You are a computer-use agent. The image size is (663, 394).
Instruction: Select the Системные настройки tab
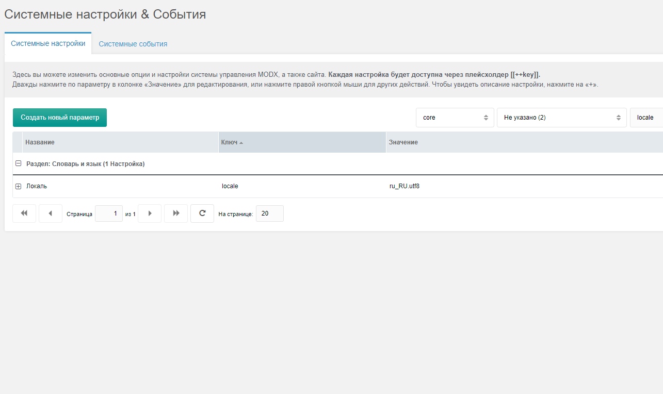click(x=48, y=43)
